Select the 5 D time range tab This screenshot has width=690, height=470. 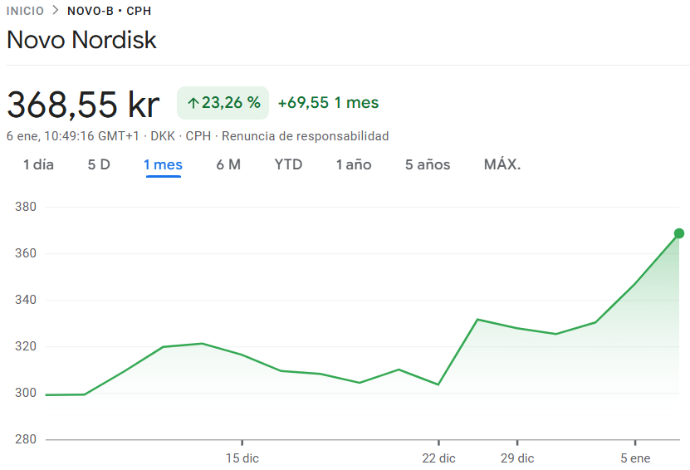click(x=99, y=164)
